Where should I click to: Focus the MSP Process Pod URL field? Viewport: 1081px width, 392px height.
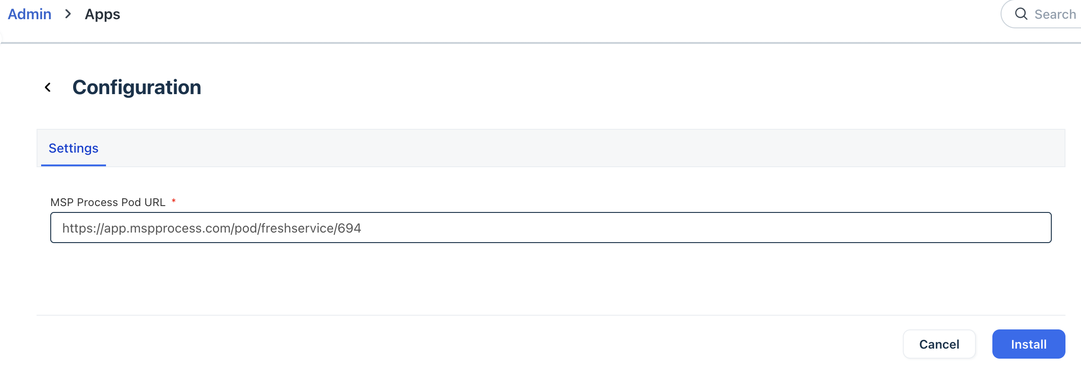point(551,228)
